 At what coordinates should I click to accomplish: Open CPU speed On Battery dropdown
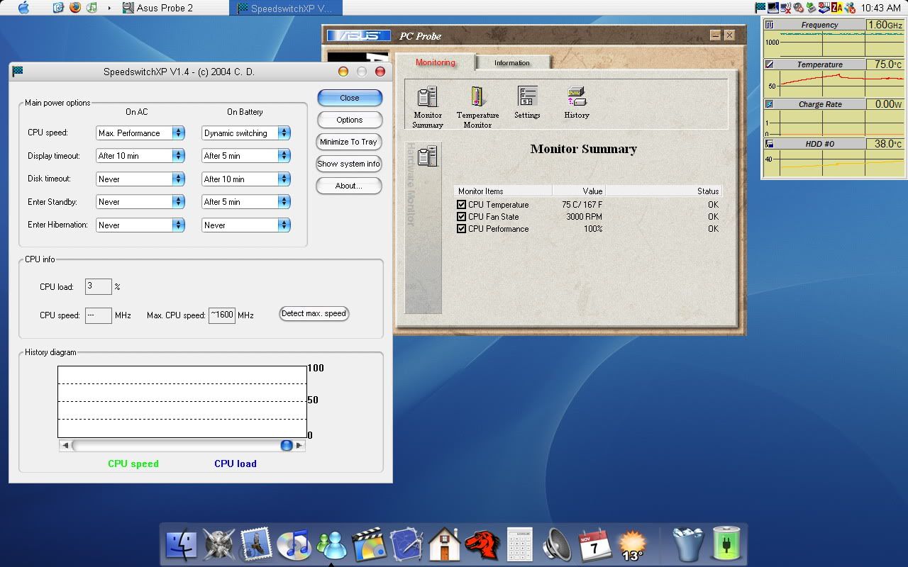[x=246, y=133]
